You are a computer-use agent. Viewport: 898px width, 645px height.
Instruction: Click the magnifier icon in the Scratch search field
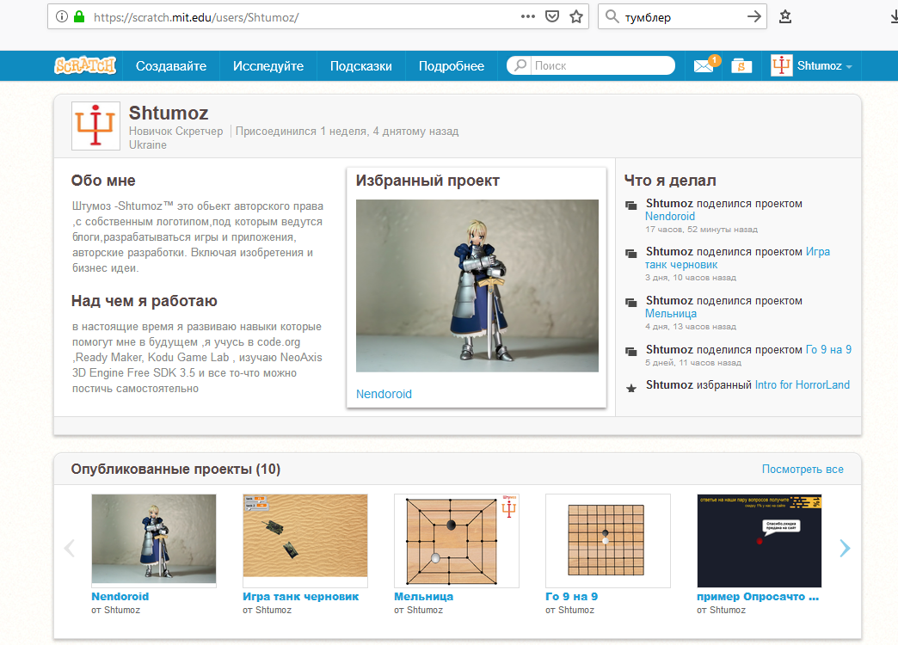[520, 65]
